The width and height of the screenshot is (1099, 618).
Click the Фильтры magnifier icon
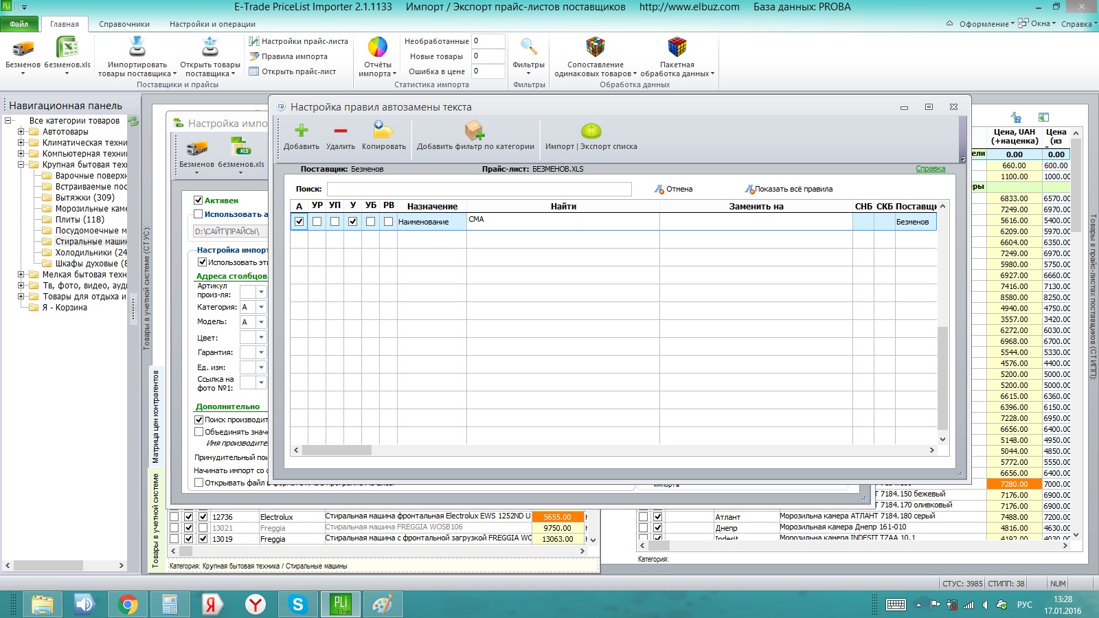(x=528, y=47)
